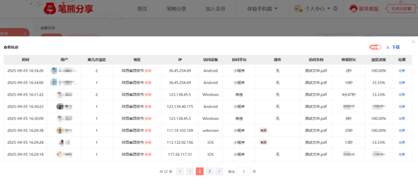Click user avatar in the 16:30:23 row
The height and width of the screenshot is (184, 418).
click(x=60, y=107)
